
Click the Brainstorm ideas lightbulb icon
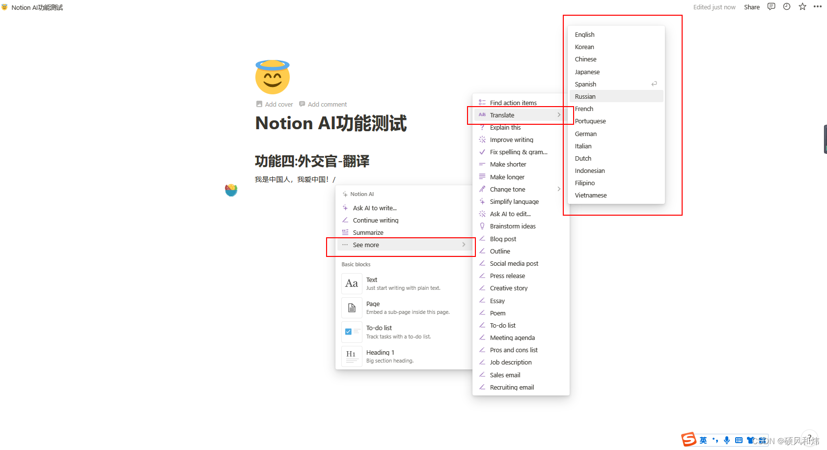click(482, 226)
